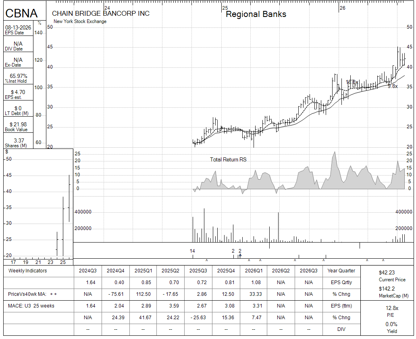Click the 14 marker on the event timeline
Viewport: 416px width, 339px height.
point(192,251)
